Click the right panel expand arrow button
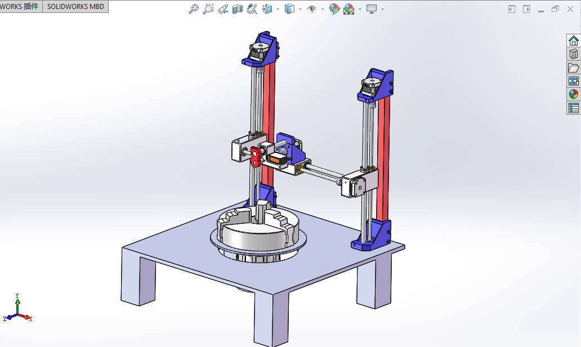Image resolution: width=581 pixels, height=347 pixels. point(526,9)
